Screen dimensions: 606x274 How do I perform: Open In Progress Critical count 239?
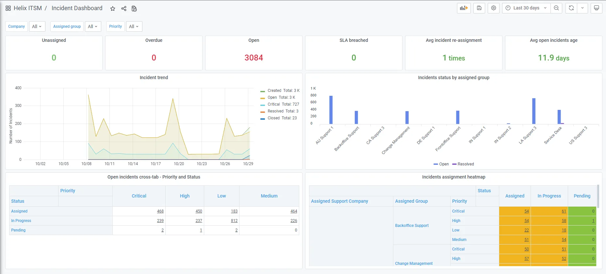point(160,221)
